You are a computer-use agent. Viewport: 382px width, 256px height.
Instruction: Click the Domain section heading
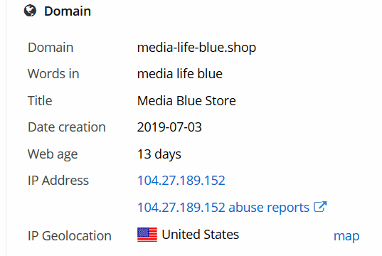click(x=68, y=11)
